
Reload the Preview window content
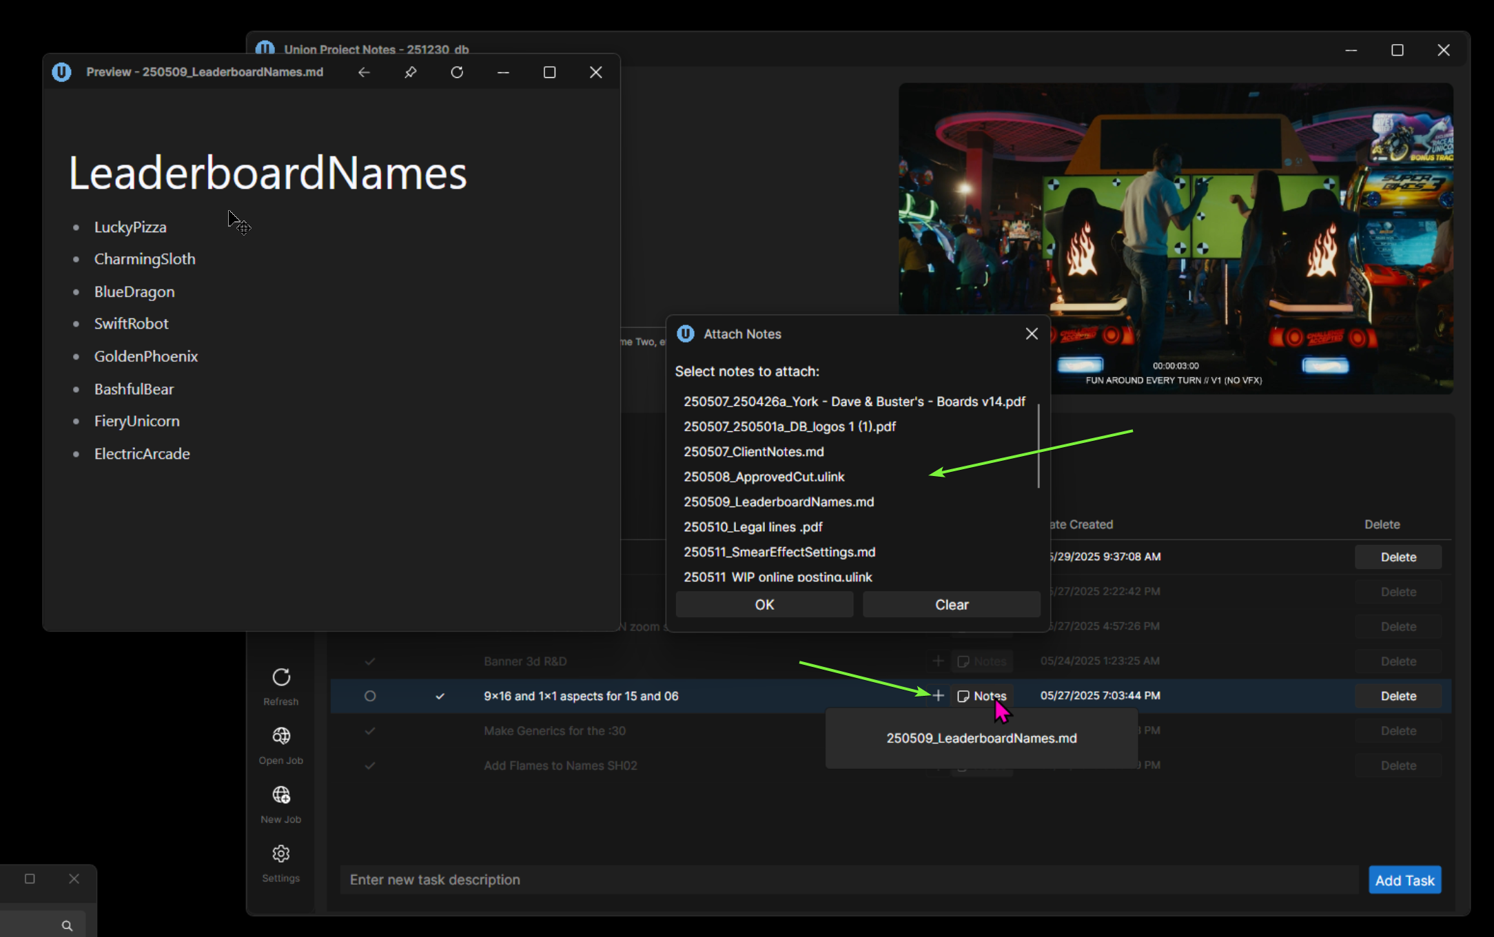coord(457,72)
